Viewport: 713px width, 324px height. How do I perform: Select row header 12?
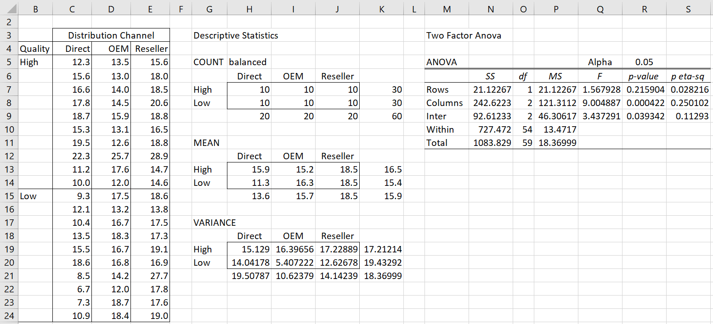[9, 156]
